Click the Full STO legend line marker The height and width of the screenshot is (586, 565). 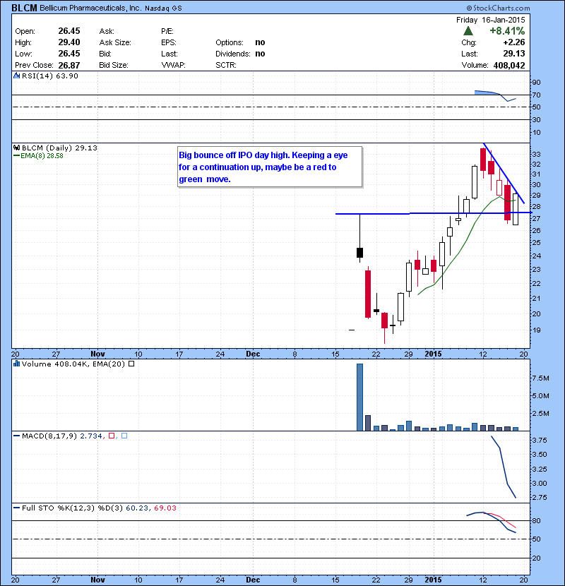(16, 508)
